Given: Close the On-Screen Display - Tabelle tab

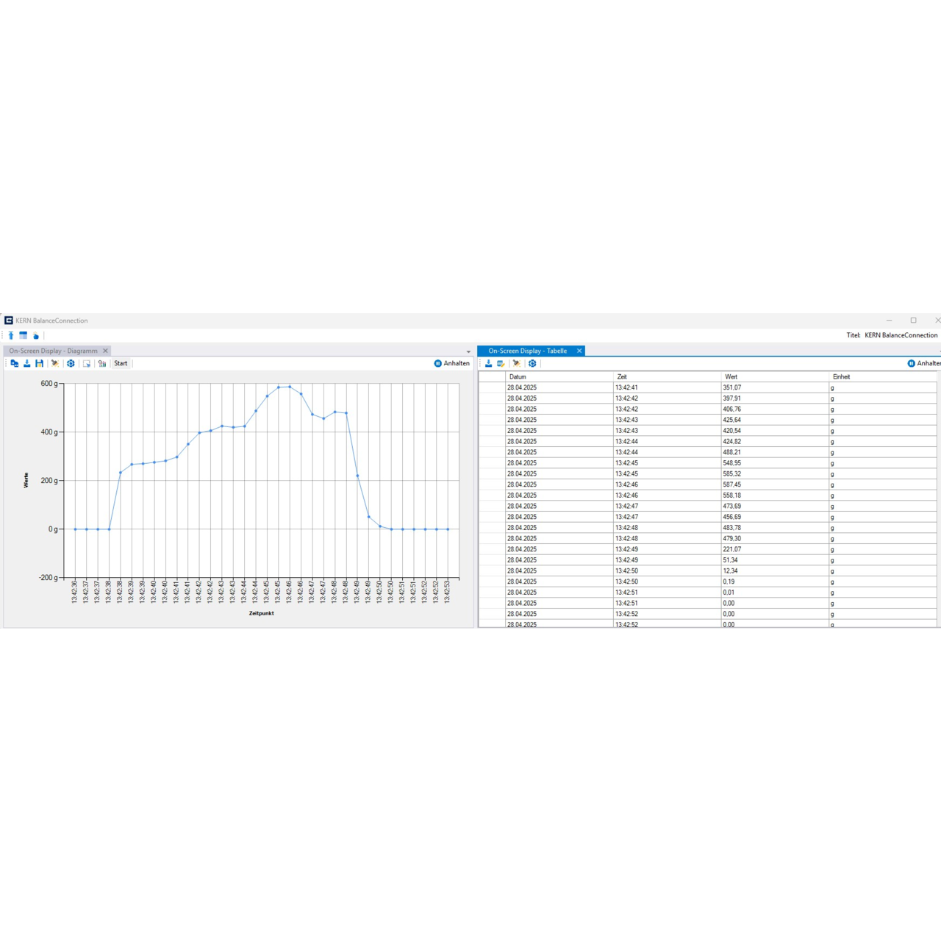Looking at the screenshot, I should [579, 351].
